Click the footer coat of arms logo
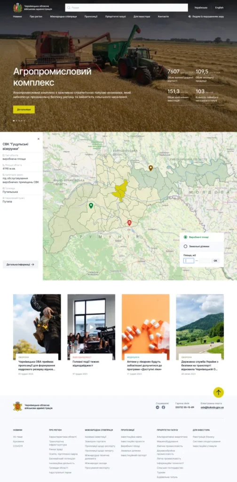Screen dimensions: 237x482 coord(17,406)
